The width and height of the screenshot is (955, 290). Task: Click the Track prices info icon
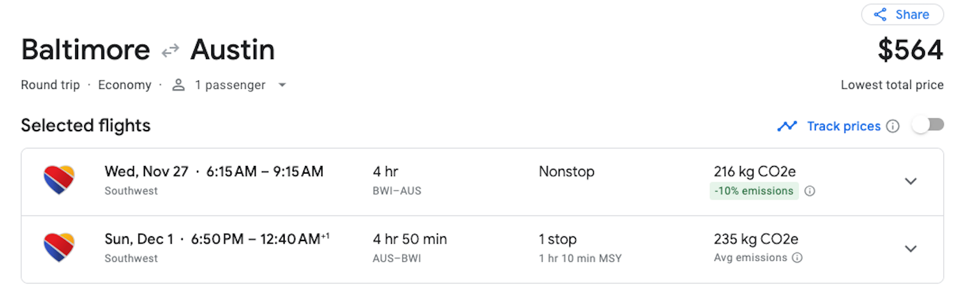point(892,126)
